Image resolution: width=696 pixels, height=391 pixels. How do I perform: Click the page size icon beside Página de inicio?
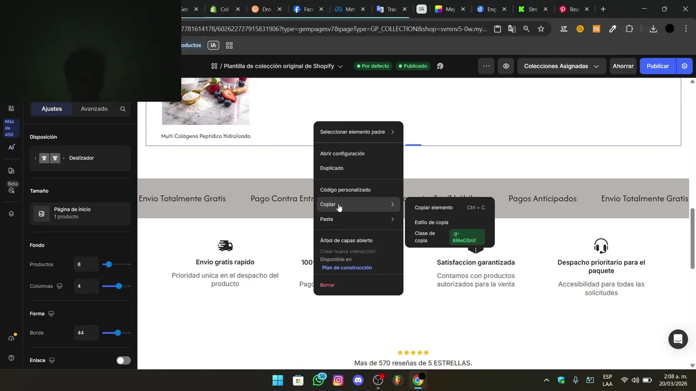[x=41, y=213]
